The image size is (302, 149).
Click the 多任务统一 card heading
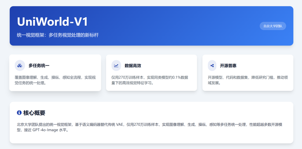click(39, 65)
